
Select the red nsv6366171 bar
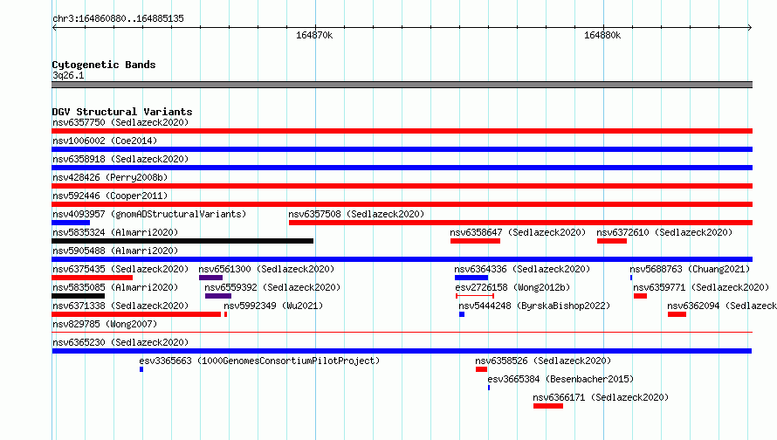(x=548, y=406)
